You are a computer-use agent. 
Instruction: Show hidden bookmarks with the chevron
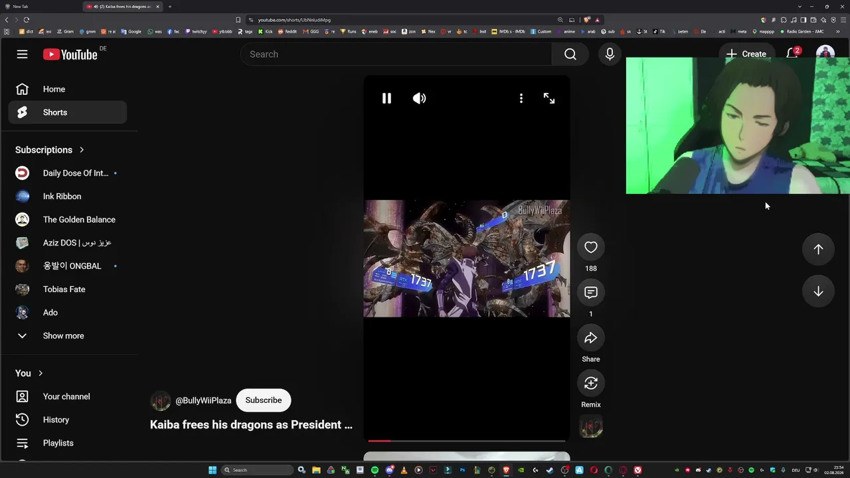839,31
